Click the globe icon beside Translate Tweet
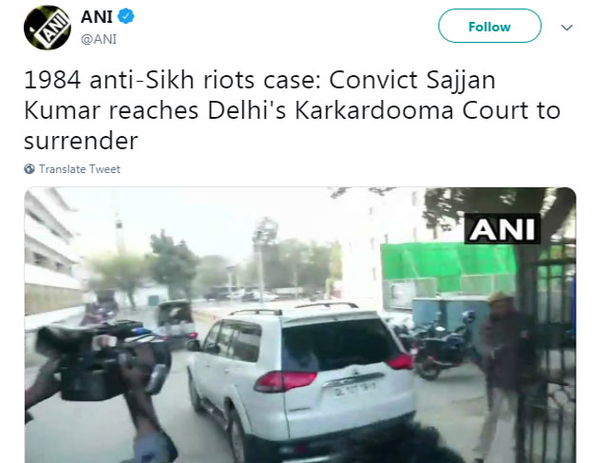The image size is (607, 463). [29, 169]
